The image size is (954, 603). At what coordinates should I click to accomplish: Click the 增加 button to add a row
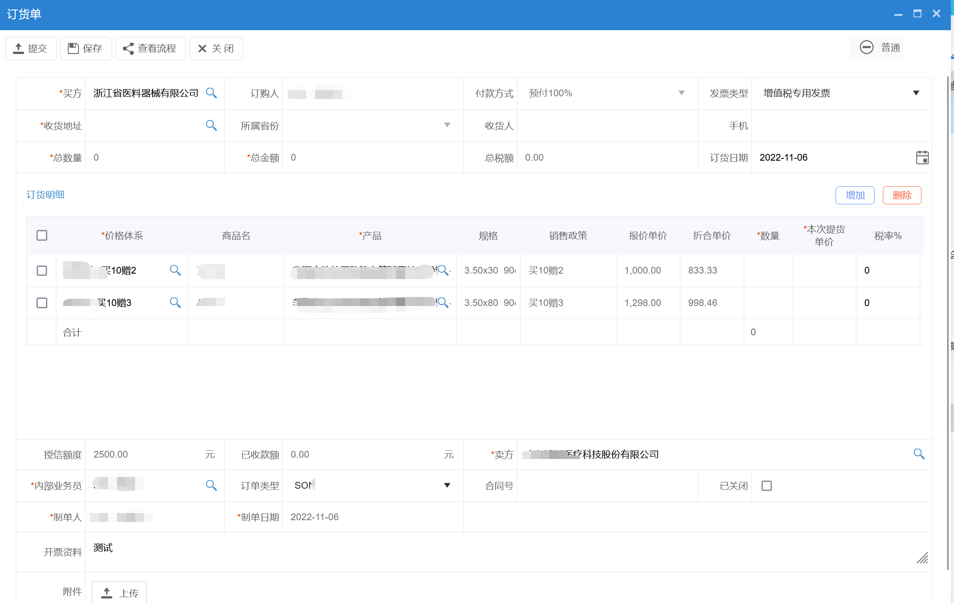pyautogui.click(x=855, y=195)
